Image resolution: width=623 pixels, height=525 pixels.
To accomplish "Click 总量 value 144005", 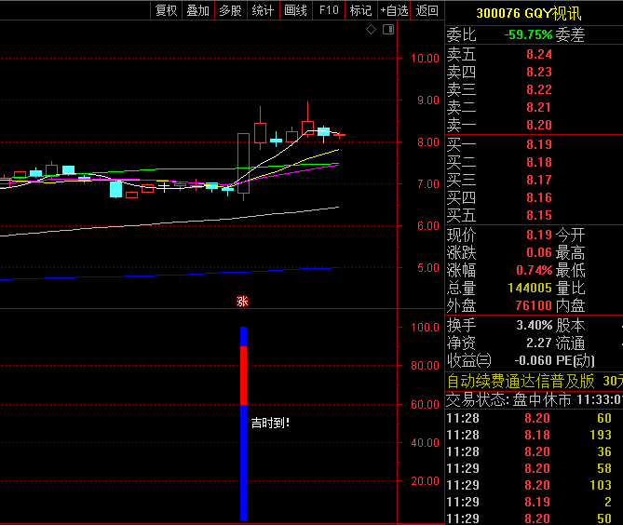I will [x=530, y=288].
